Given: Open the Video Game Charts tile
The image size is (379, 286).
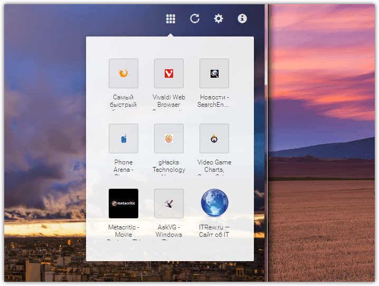Looking at the screenshot, I should (x=214, y=139).
